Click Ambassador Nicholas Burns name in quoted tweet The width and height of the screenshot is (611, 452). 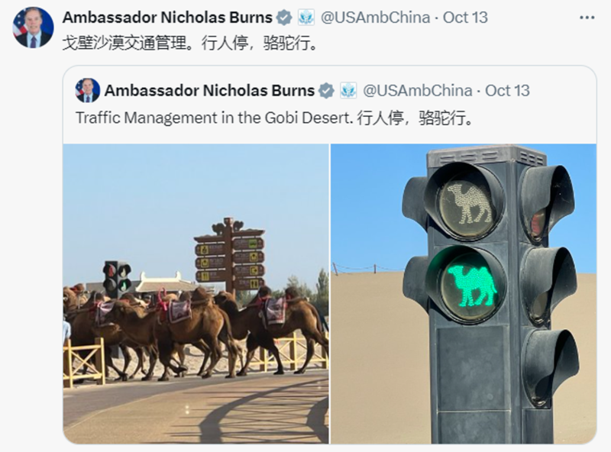[209, 90]
